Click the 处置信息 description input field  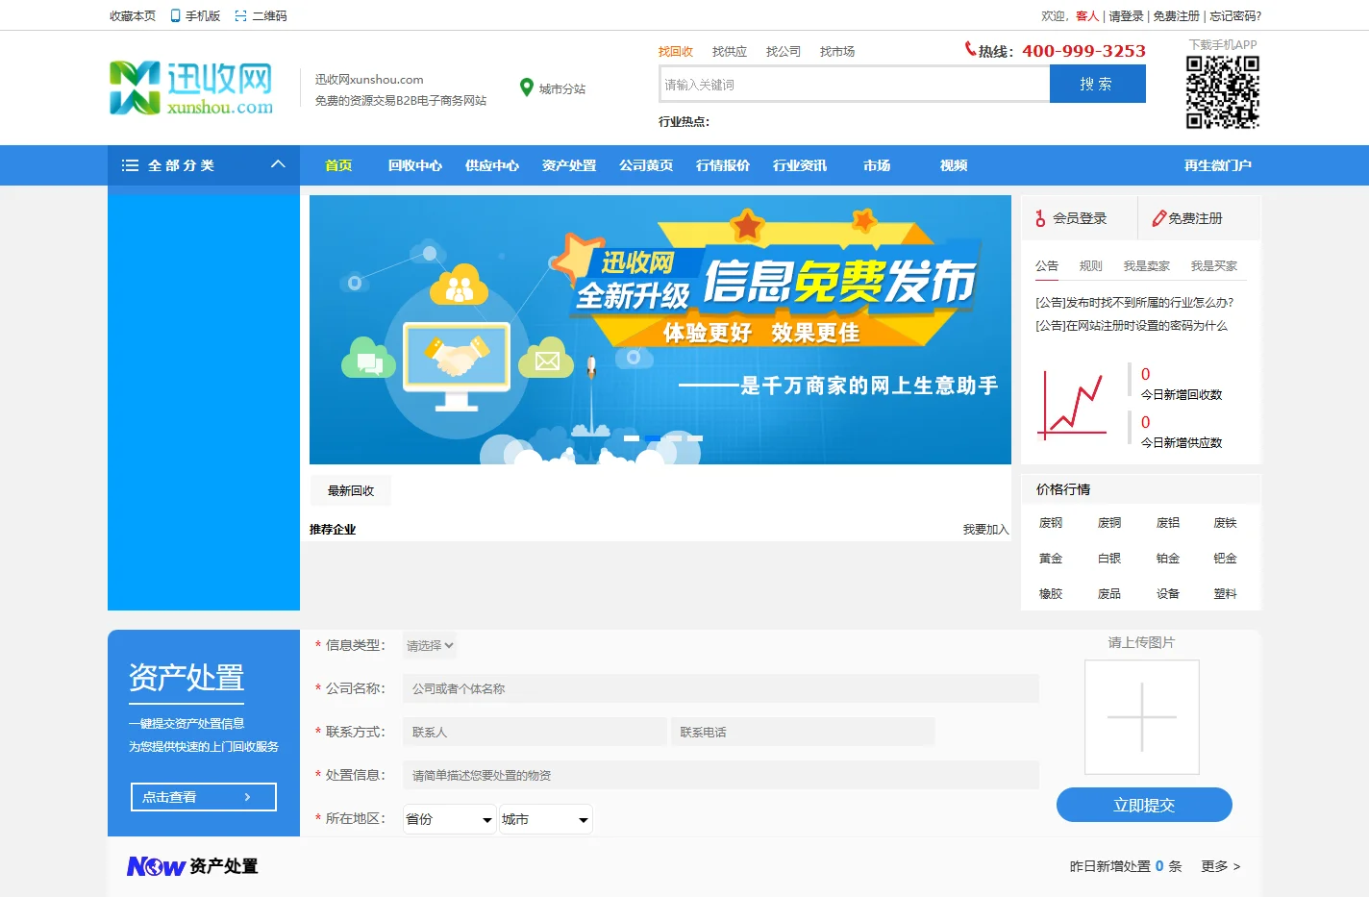(721, 775)
